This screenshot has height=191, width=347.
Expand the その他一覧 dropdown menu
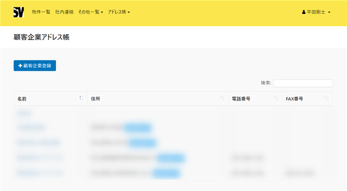91,12
